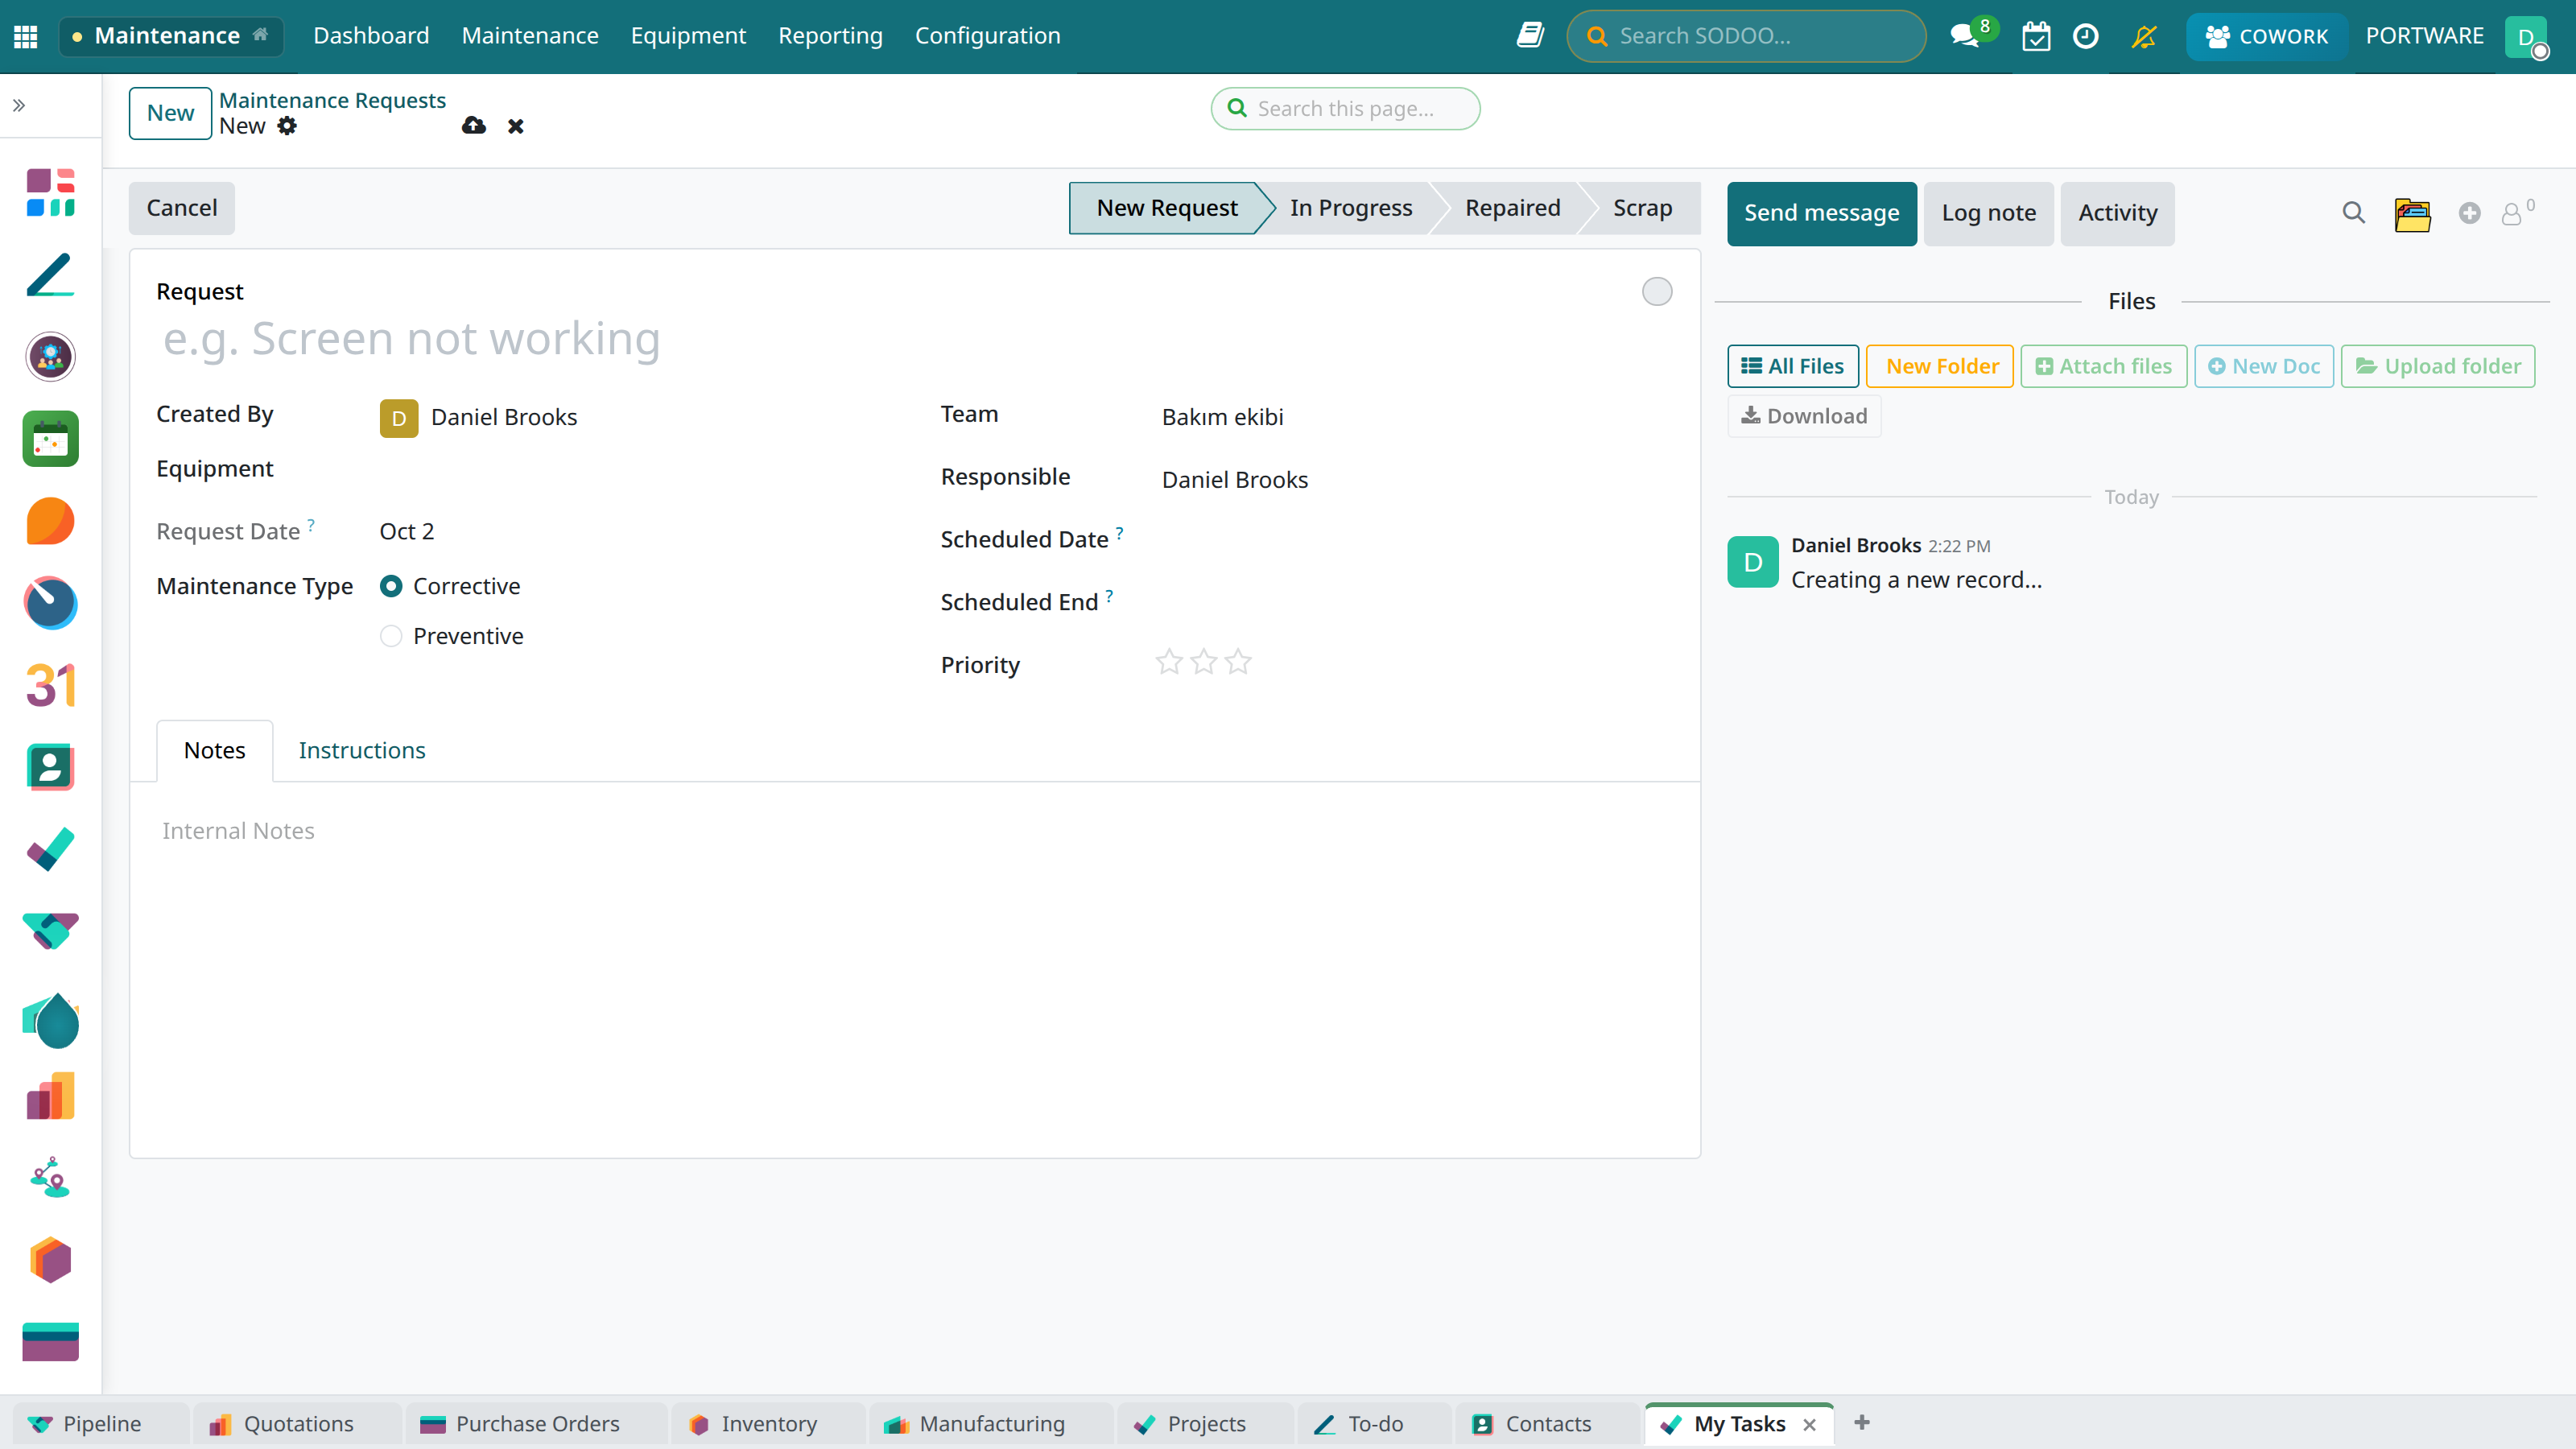2576x1449 pixels.
Task: Open the hexagon inventory sidebar app
Action: point(51,1260)
